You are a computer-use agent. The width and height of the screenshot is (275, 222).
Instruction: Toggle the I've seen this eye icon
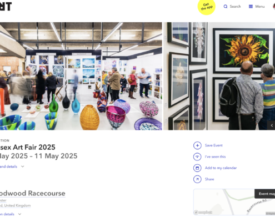197,157
